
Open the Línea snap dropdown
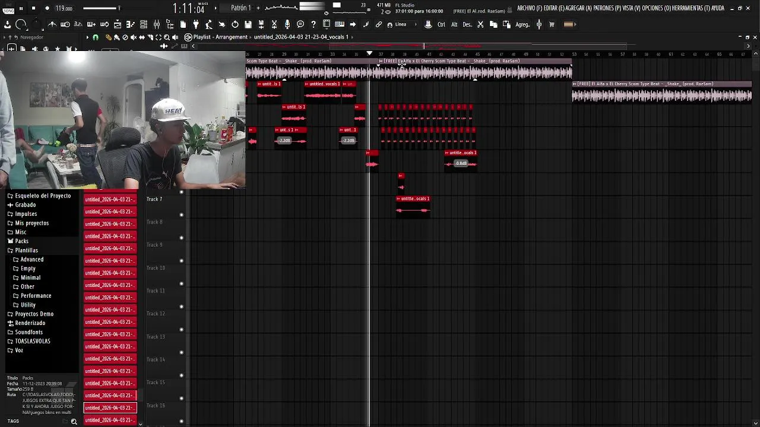404,24
